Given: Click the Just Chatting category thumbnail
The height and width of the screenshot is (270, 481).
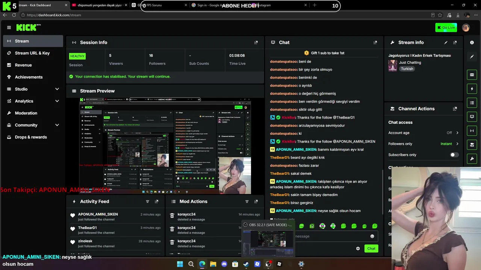Looking at the screenshot, I should 393,66.
